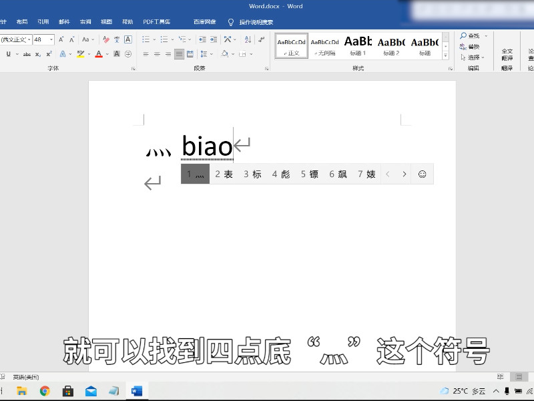Image resolution: width=534 pixels, height=401 pixels.
Task: Click the Word icon in the taskbar
Action: coord(137,391)
